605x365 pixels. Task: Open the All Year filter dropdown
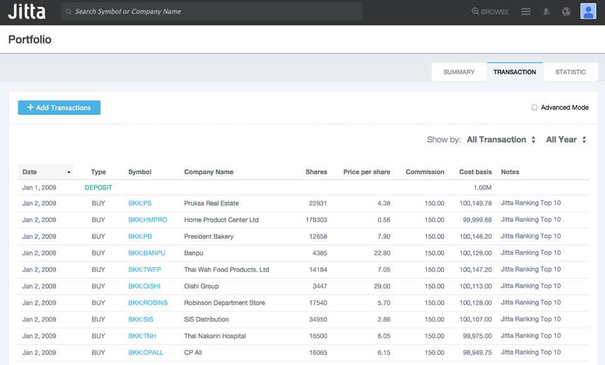pyautogui.click(x=566, y=140)
